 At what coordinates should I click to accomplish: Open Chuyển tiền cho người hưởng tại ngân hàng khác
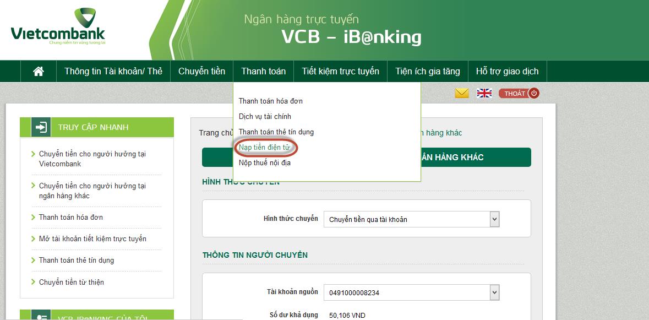[x=92, y=191]
